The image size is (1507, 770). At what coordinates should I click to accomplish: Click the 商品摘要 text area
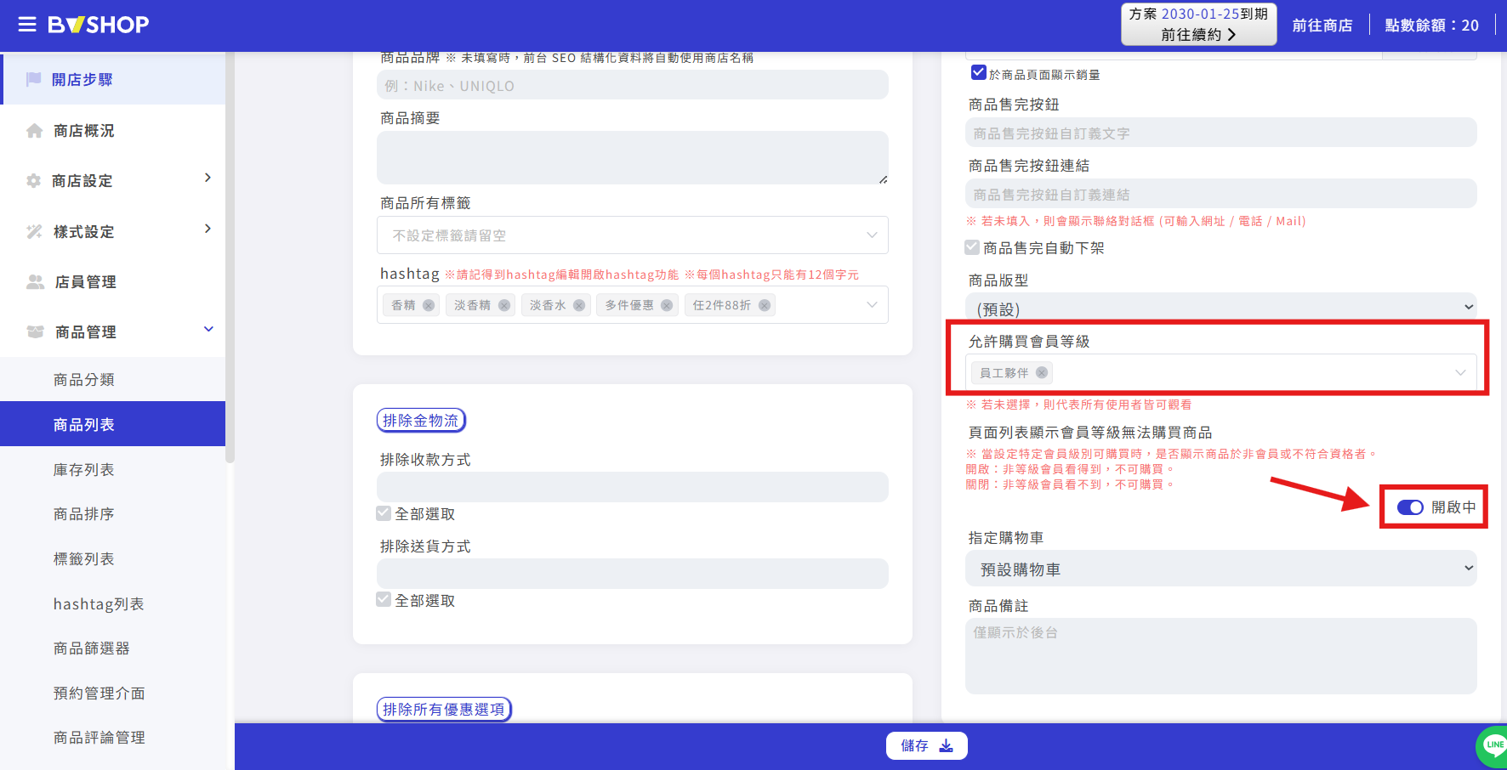coord(633,157)
